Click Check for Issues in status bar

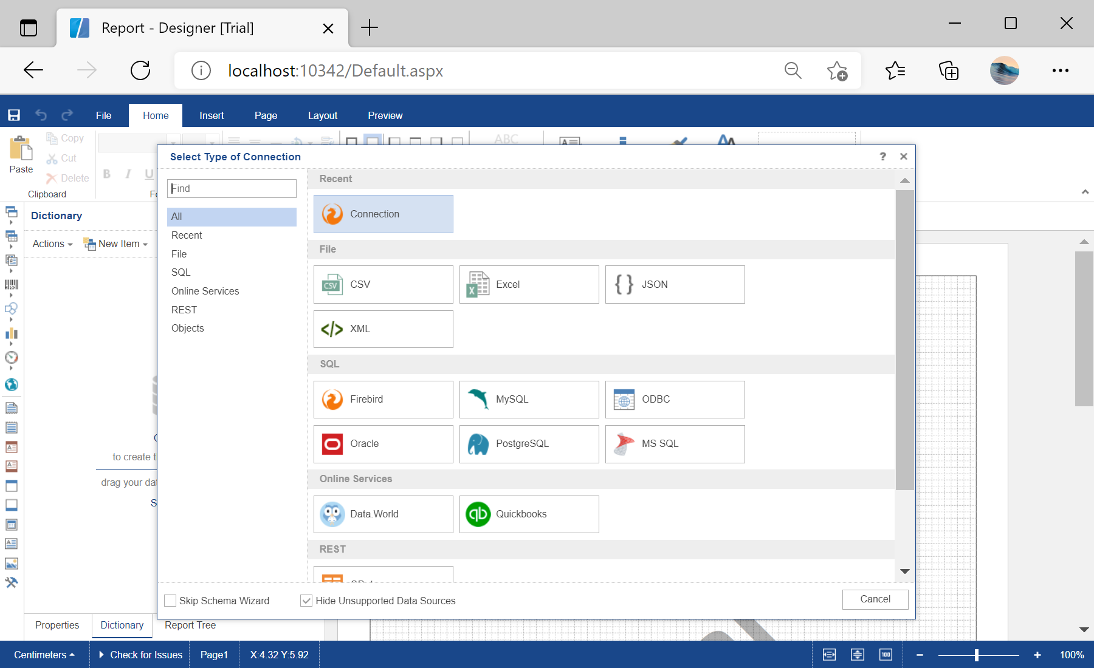140,655
